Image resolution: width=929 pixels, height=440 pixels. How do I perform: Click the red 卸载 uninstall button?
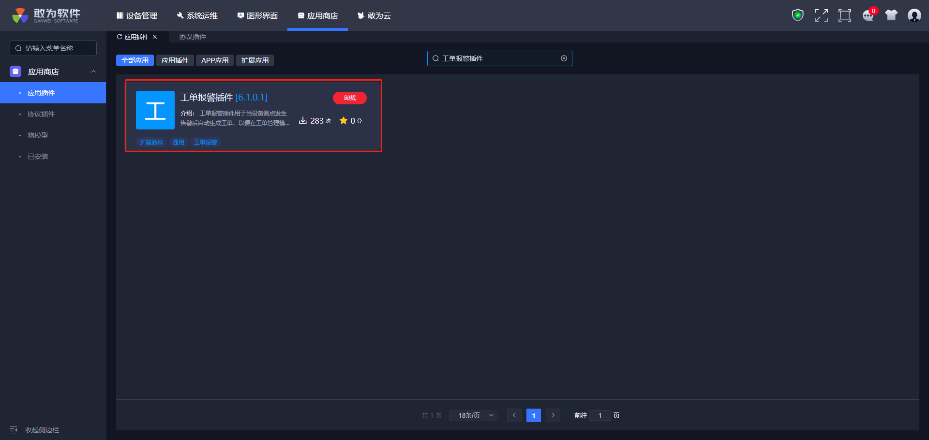point(350,98)
